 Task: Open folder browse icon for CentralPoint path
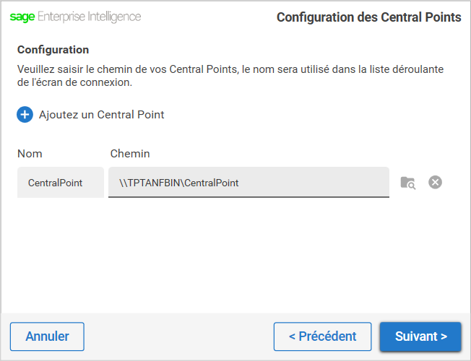(x=408, y=183)
